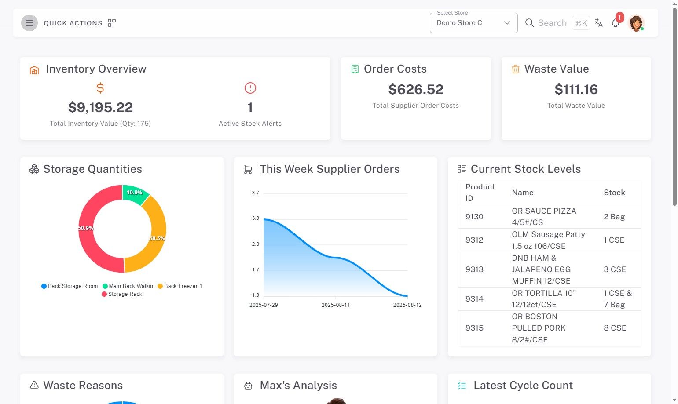Toggle Main Back Walkin legend item
Viewport: 678px width, 404px height.
pyautogui.click(x=128, y=286)
